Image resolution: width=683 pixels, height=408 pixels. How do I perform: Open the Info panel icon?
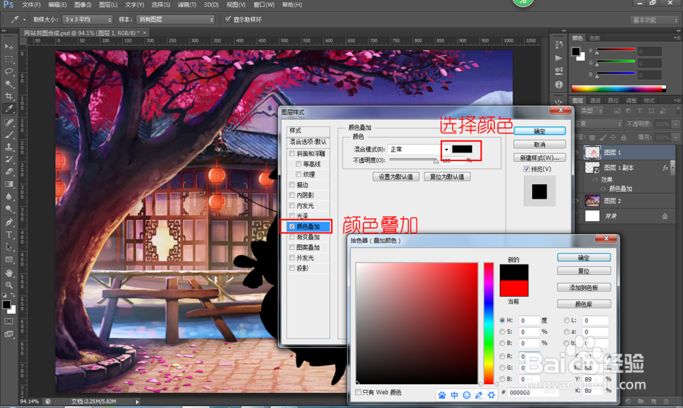pos(559,85)
